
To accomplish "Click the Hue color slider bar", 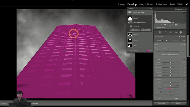I will tap(170, 89).
